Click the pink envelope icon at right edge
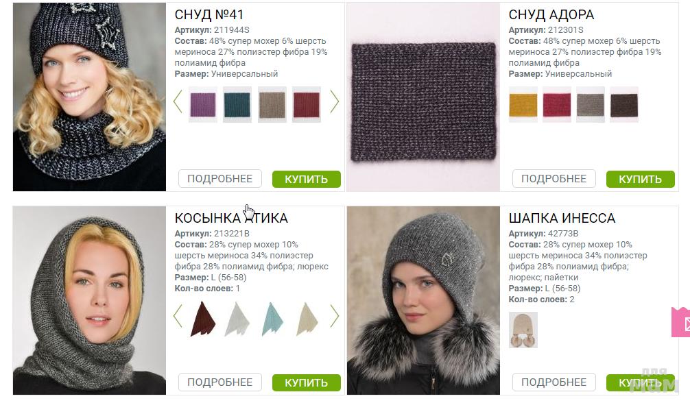This screenshot has width=690, height=403. 681,323
